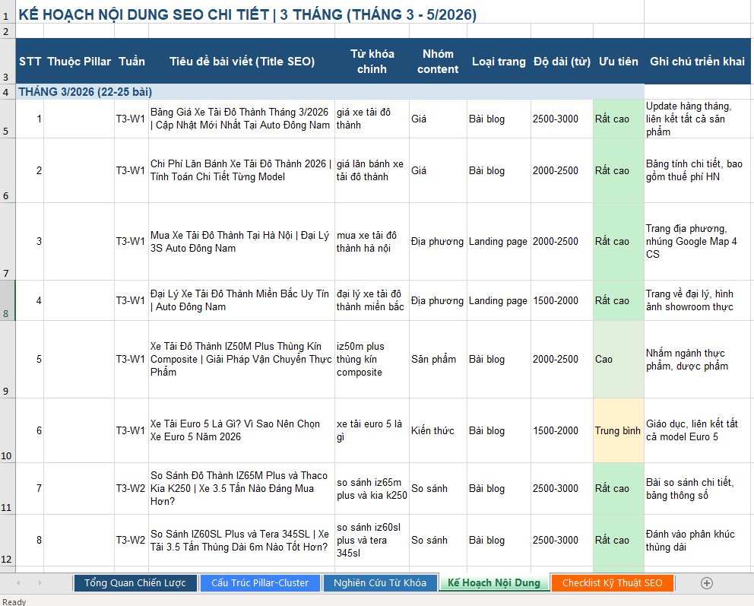Image resolution: width=754 pixels, height=606 pixels.
Task: Add a new sheet with plus icon
Action: coord(706,583)
